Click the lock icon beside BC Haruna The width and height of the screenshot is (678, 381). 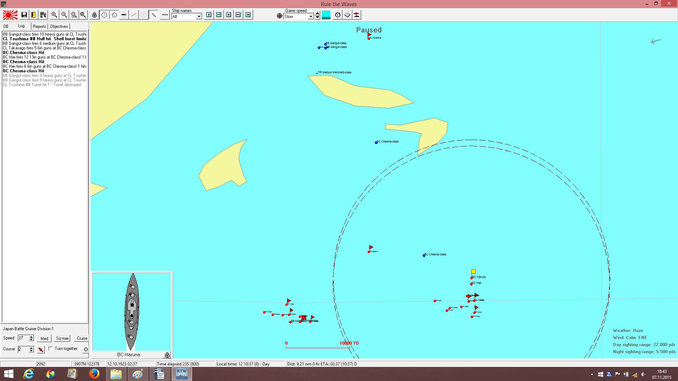(167, 355)
